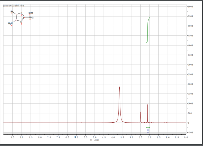Select the sharp methyl peak near 2.1 ppm
Viewport: 203px width, 146px height.
tap(147, 113)
